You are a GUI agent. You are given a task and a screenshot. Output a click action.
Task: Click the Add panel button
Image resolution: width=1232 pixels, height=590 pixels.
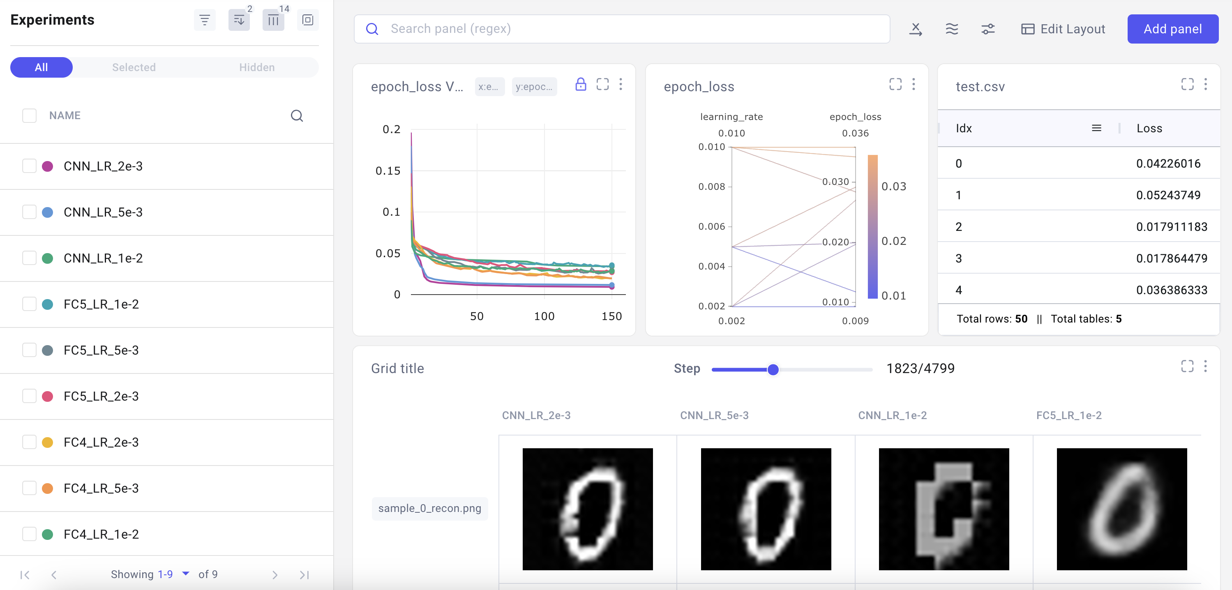click(1173, 28)
